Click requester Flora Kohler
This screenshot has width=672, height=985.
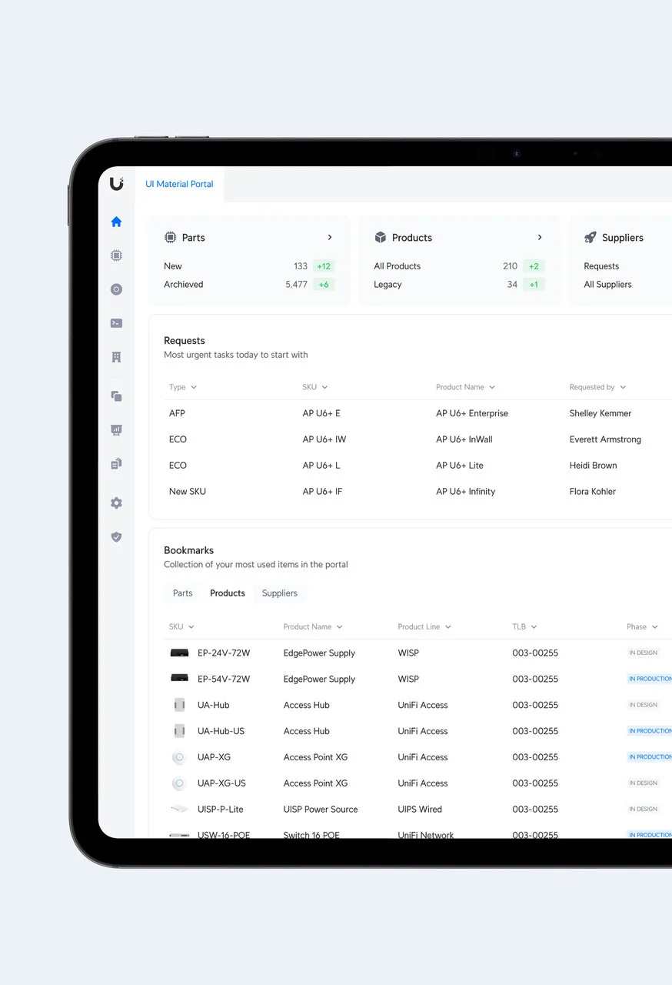pyautogui.click(x=593, y=492)
